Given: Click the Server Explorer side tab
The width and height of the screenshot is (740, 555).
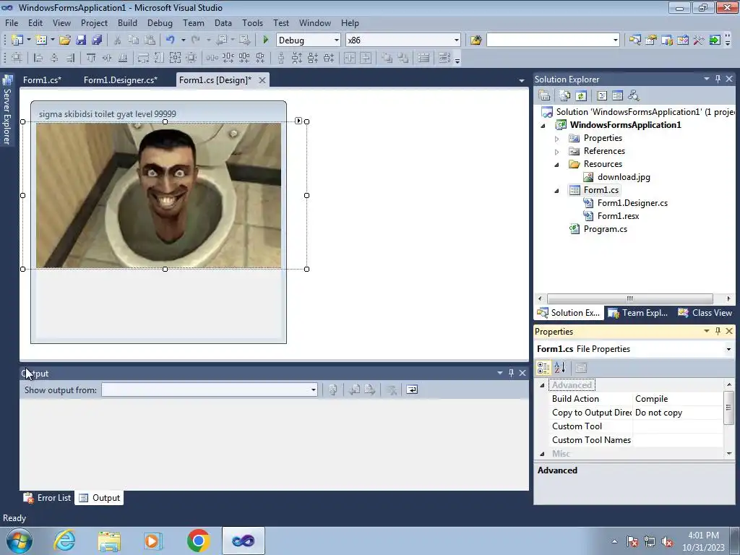Looking at the screenshot, I should coord(7,110).
